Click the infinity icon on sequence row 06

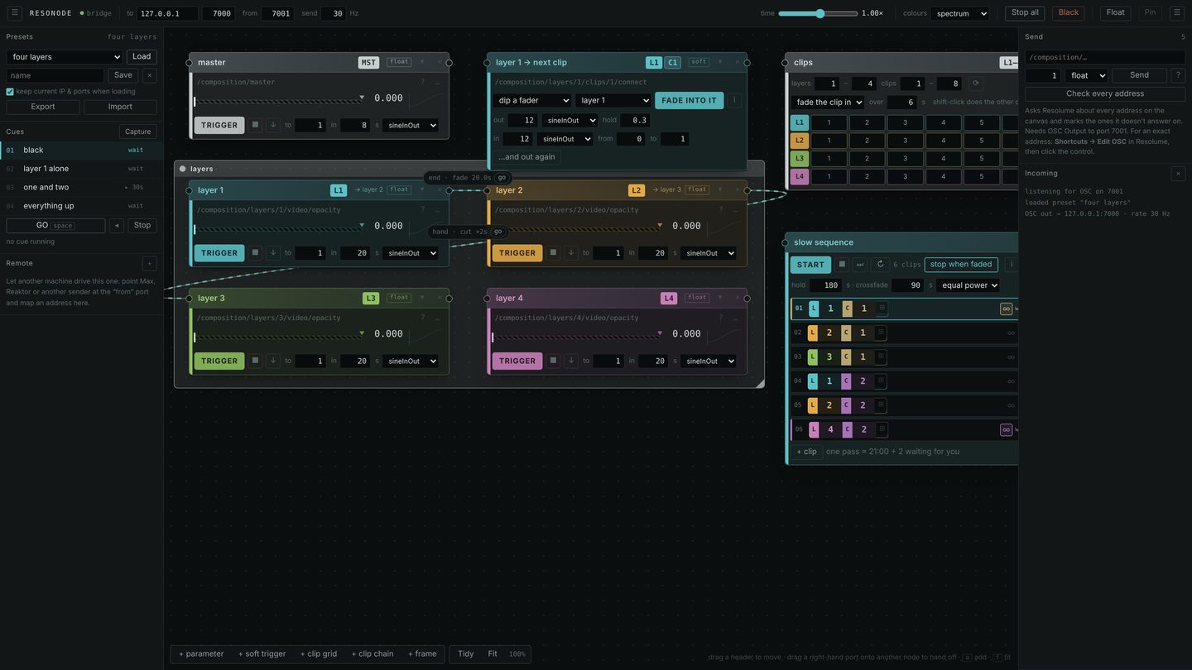coord(1006,429)
